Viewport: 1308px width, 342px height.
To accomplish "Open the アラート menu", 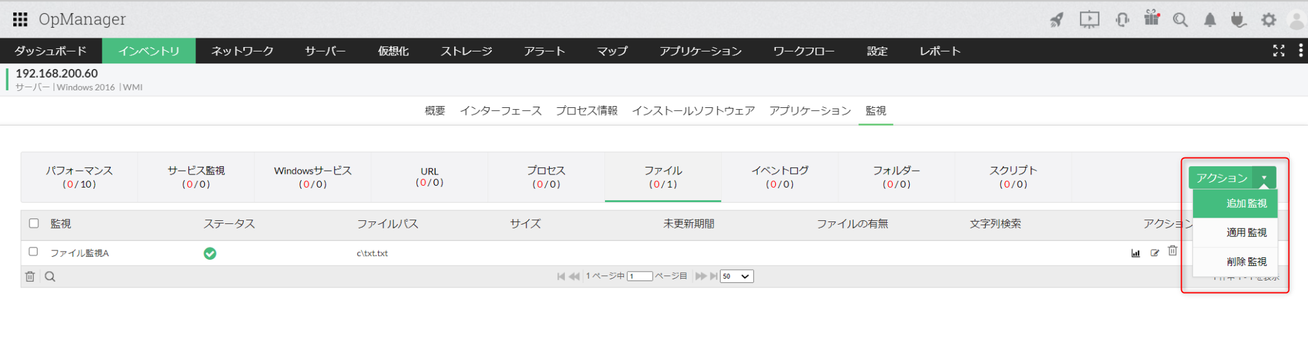I will click(545, 51).
